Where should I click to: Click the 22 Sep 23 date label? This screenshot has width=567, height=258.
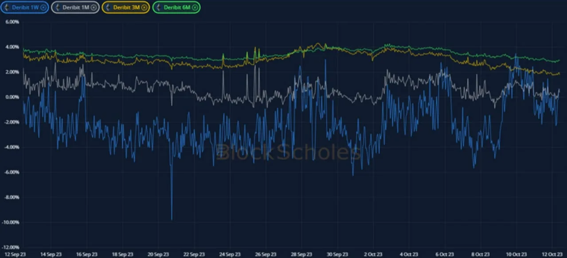tap(194, 254)
